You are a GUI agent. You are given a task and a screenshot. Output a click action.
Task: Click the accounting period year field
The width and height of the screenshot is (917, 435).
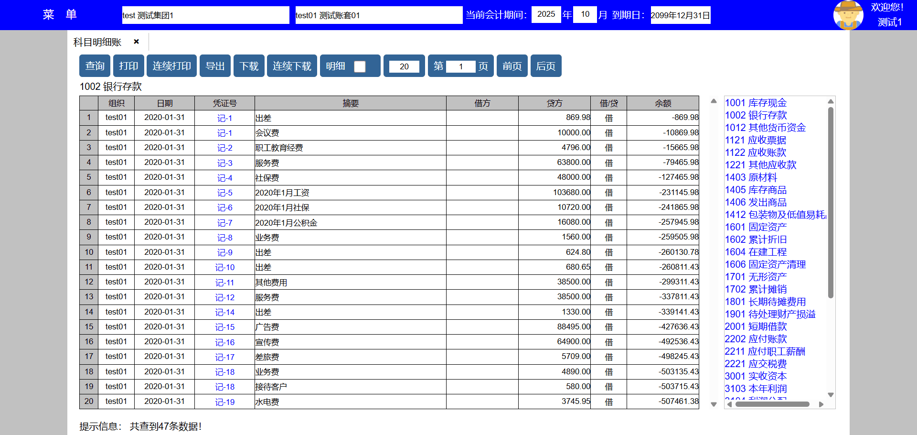coord(546,14)
